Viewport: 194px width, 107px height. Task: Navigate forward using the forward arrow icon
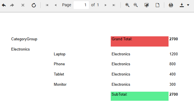[12, 5]
